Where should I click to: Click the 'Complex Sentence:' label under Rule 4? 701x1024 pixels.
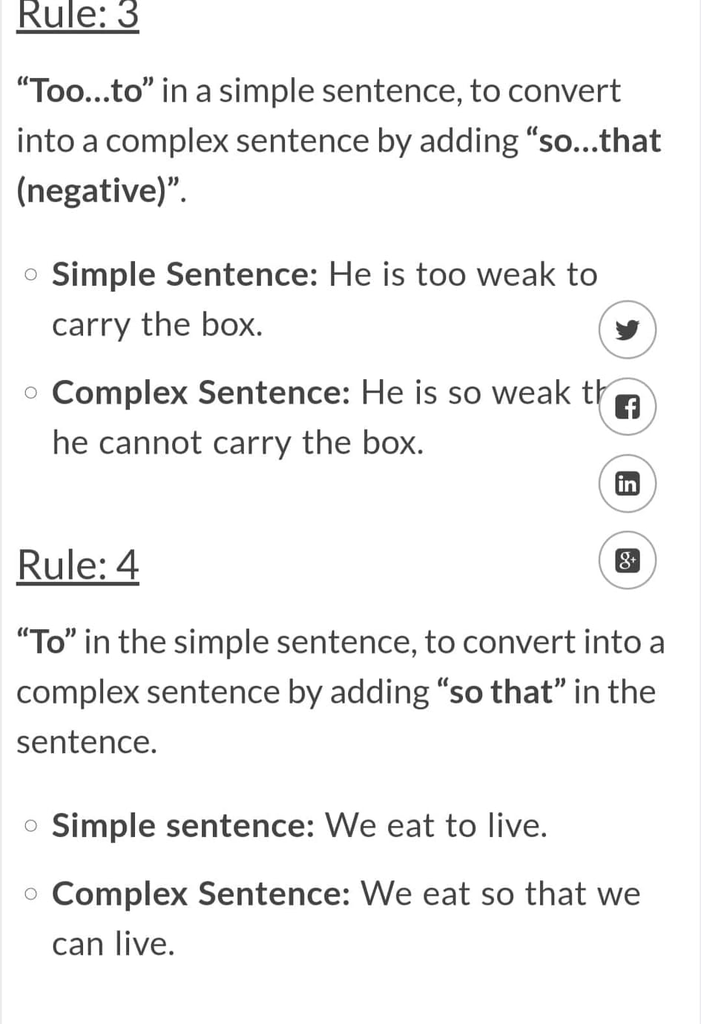click(x=201, y=893)
